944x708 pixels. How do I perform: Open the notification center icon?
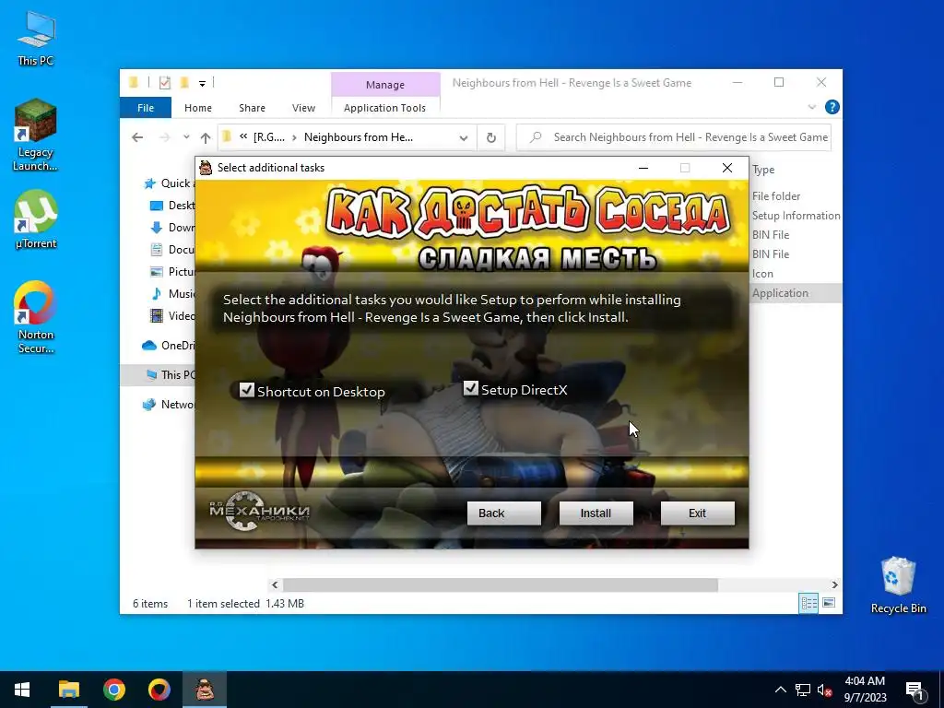pos(914,690)
